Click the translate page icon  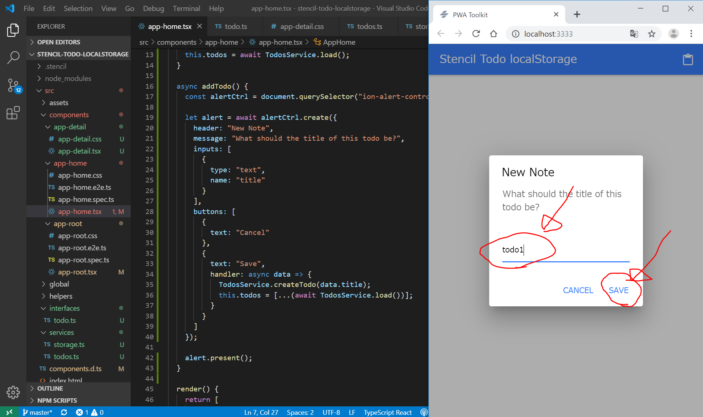(634, 34)
